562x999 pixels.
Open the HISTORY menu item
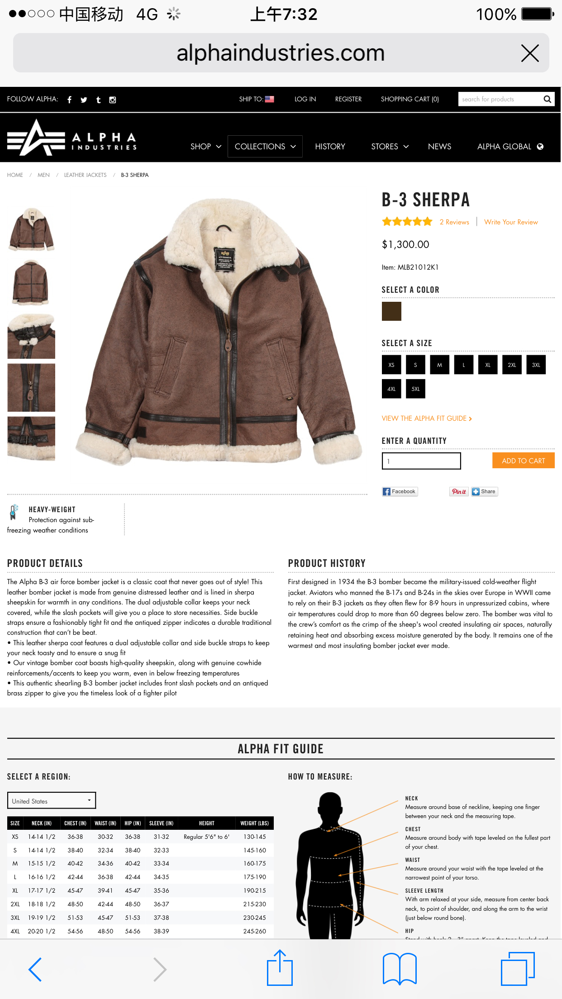pyautogui.click(x=330, y=147)
